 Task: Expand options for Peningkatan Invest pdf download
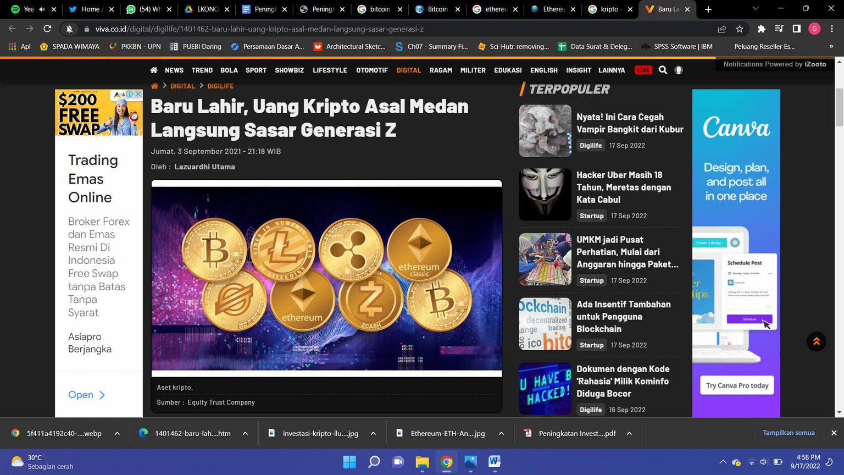click(629, 433)
